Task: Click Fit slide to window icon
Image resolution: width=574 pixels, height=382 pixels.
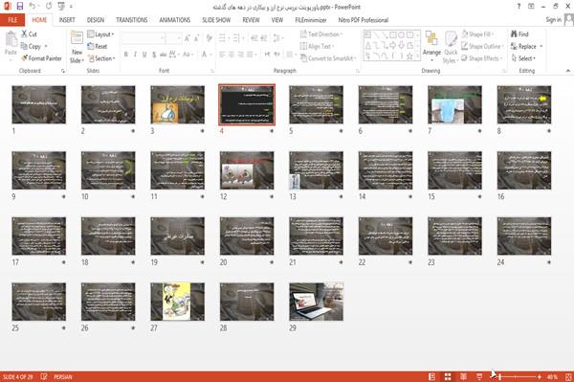Action: pyautogui.click(x=568, y=376)
